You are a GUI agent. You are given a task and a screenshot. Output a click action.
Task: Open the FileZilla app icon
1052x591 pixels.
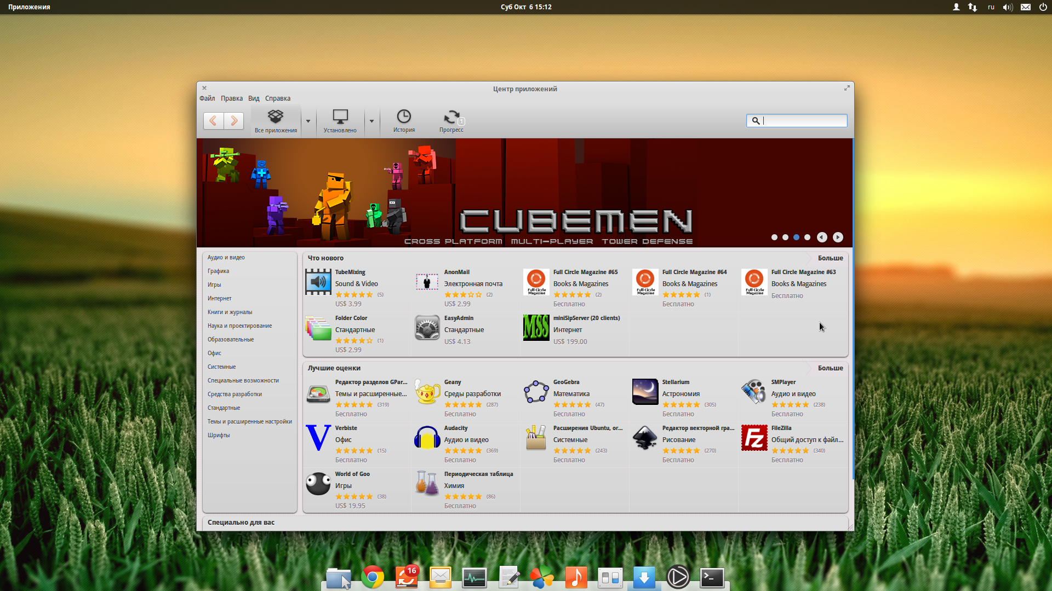pos(754,438)
